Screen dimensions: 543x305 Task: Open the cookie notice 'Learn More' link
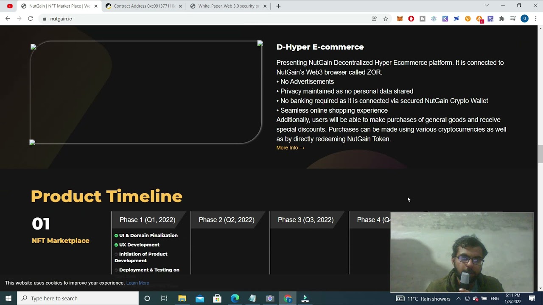click(x=137, y=283)
